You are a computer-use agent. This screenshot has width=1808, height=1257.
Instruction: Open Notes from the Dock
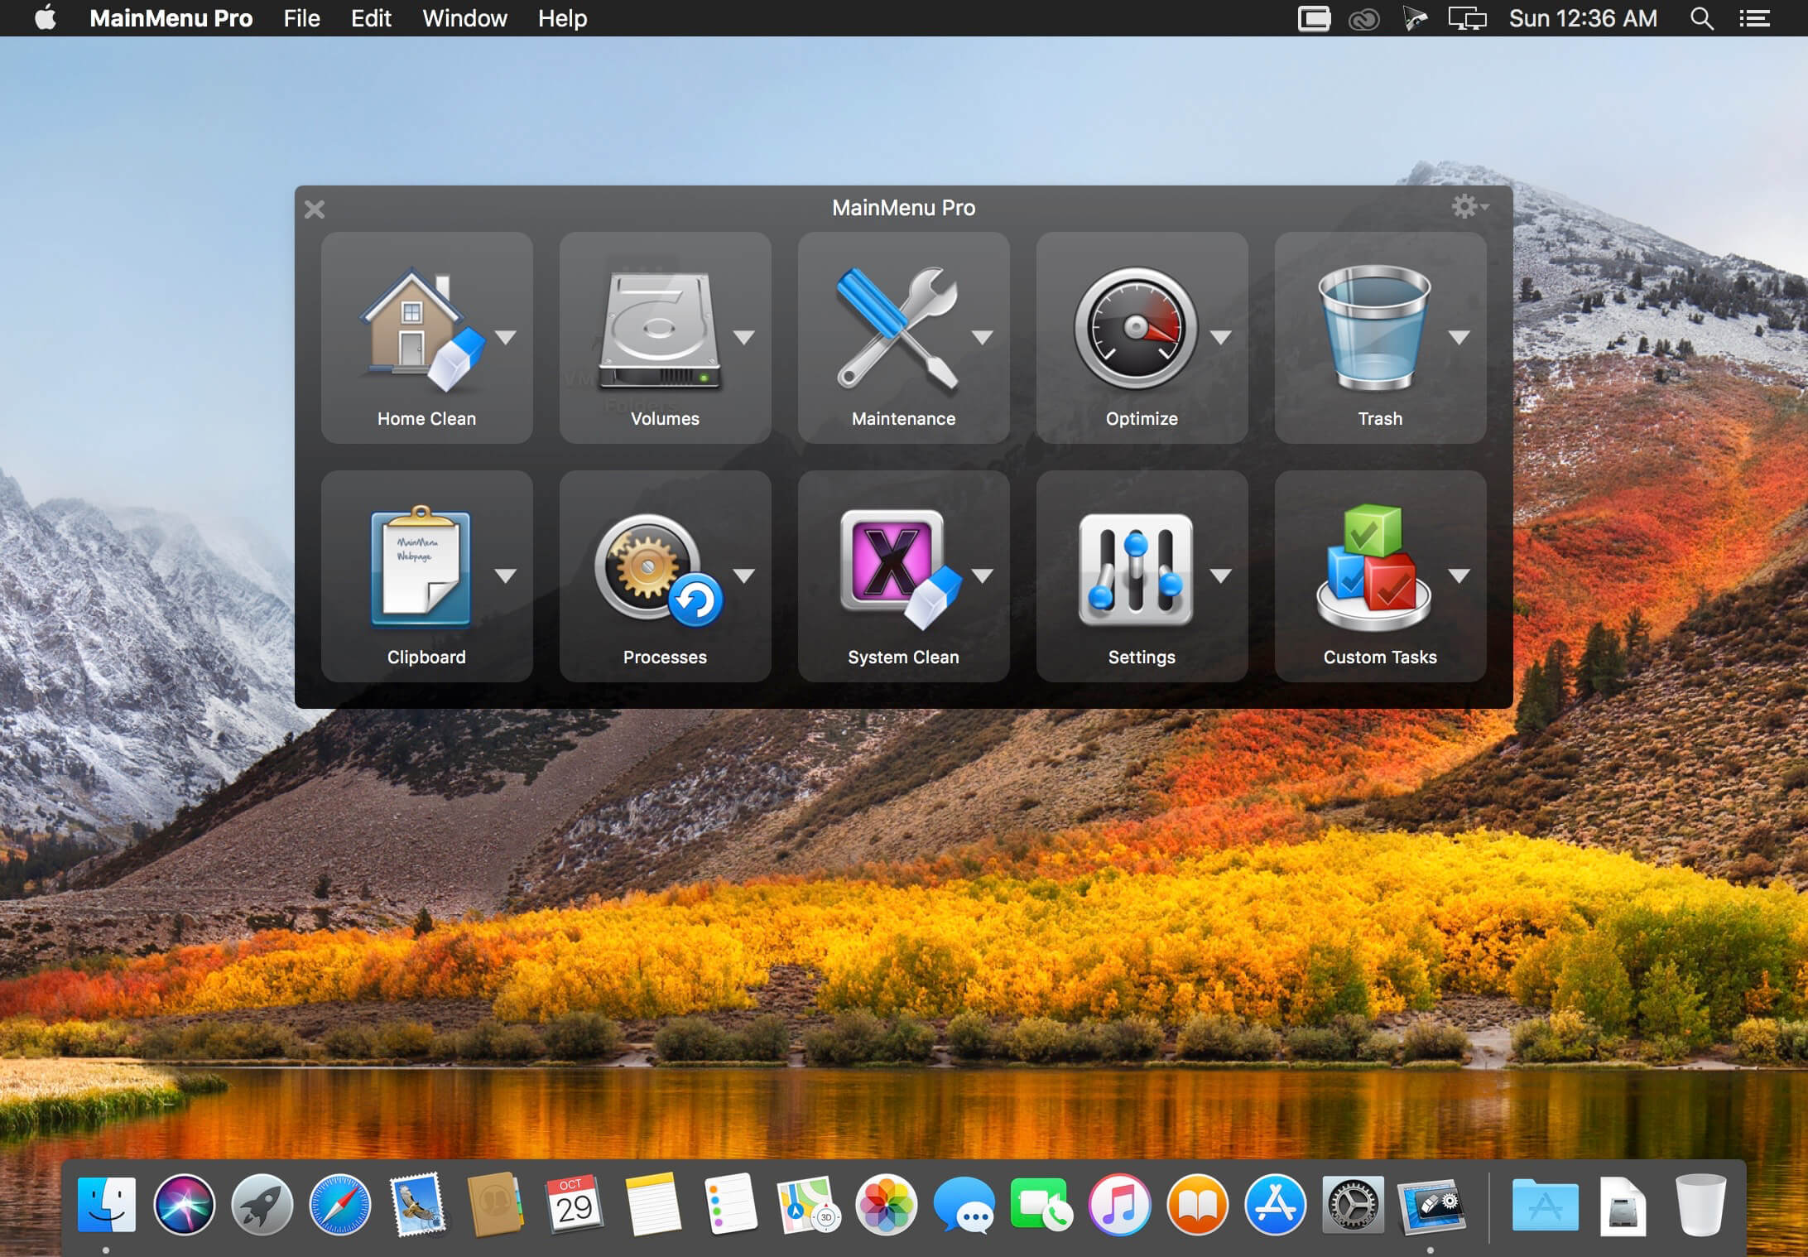tap(652, 1204)
